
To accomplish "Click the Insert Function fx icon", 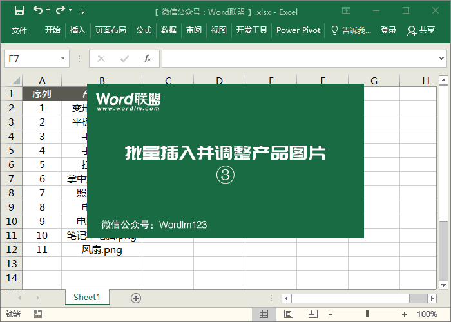I will [x=148, y=59].
